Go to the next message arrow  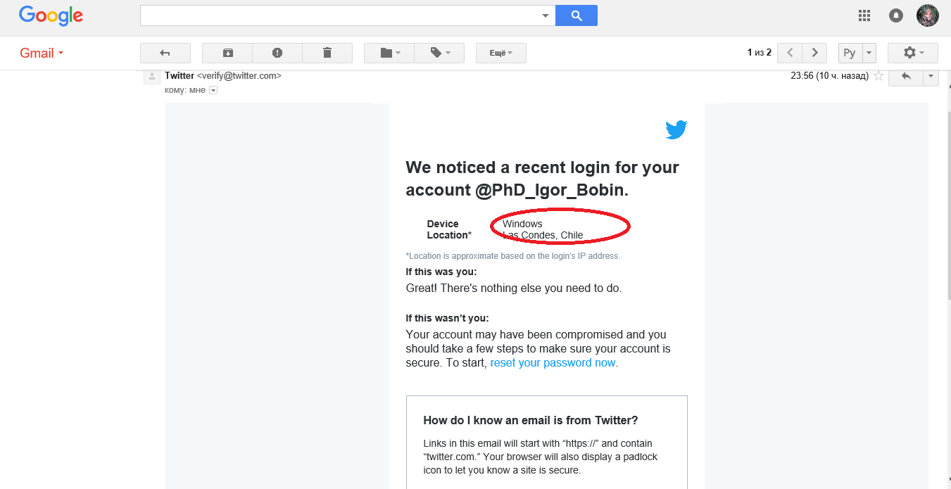point(814,53)
